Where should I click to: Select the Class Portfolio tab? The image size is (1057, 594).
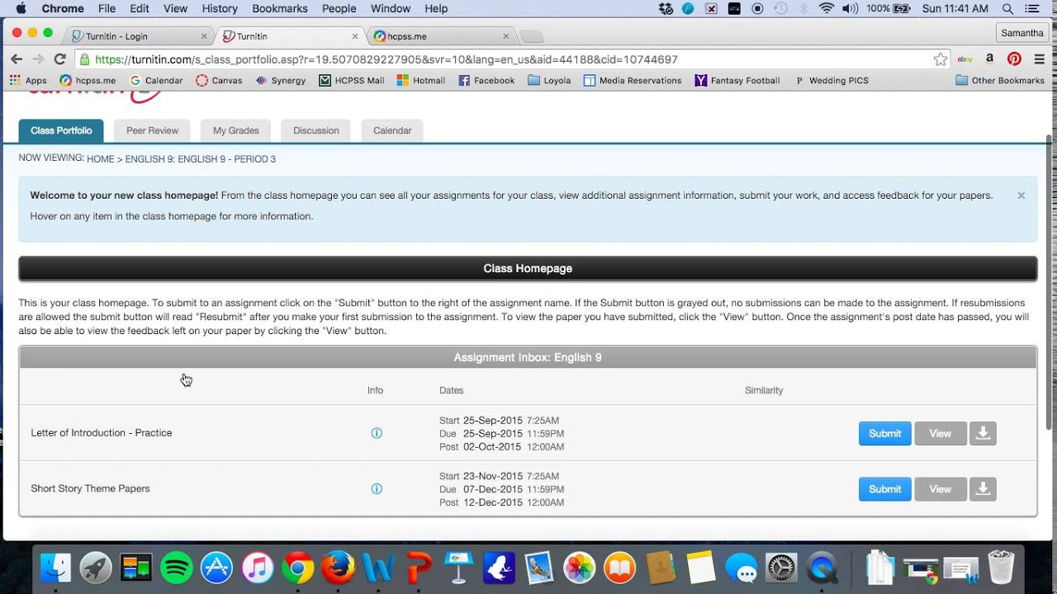[x=61, y=130]
